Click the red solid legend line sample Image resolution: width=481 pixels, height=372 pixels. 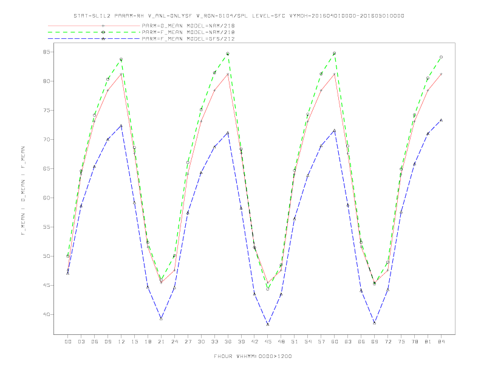94,26
